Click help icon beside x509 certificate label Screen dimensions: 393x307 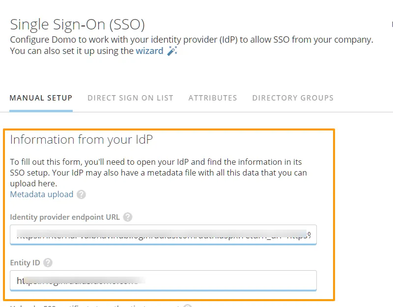[x=187, y=306]
